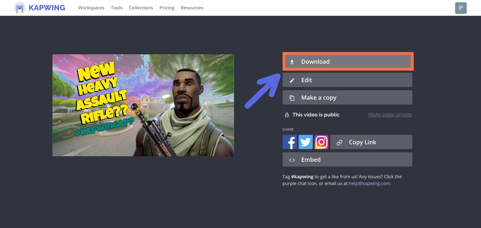Download the video
This screenshot has height=228, width=481.
point(348,61)
